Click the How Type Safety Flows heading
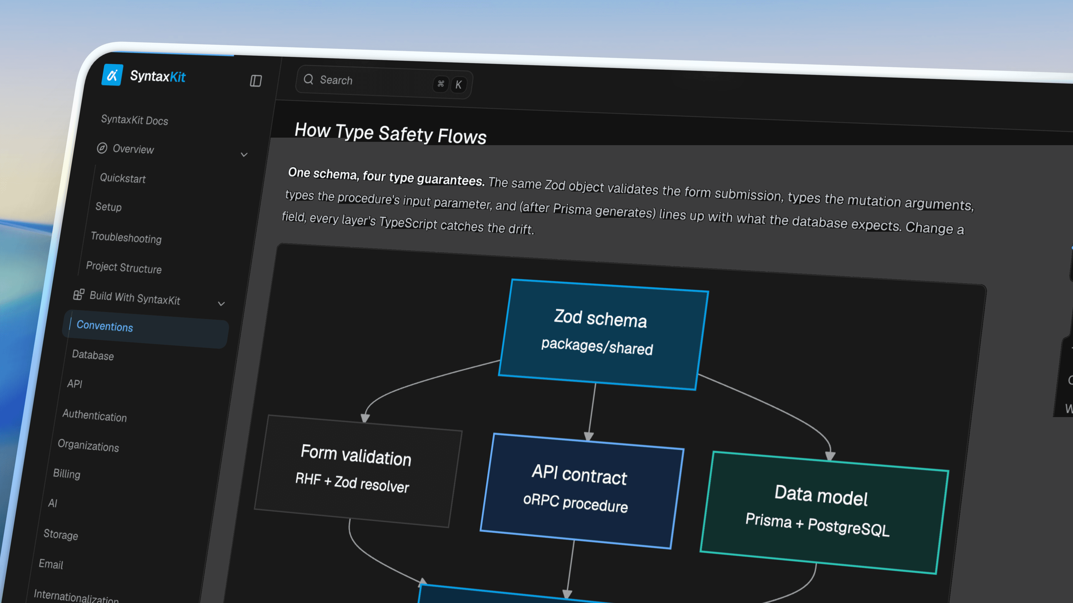Image resolution: width=1073 pixels, height=603 pixels. coord(390,134)
